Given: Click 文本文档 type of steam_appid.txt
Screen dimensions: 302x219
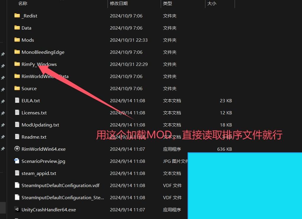Looking at the screenshot, I should (172, 173).
